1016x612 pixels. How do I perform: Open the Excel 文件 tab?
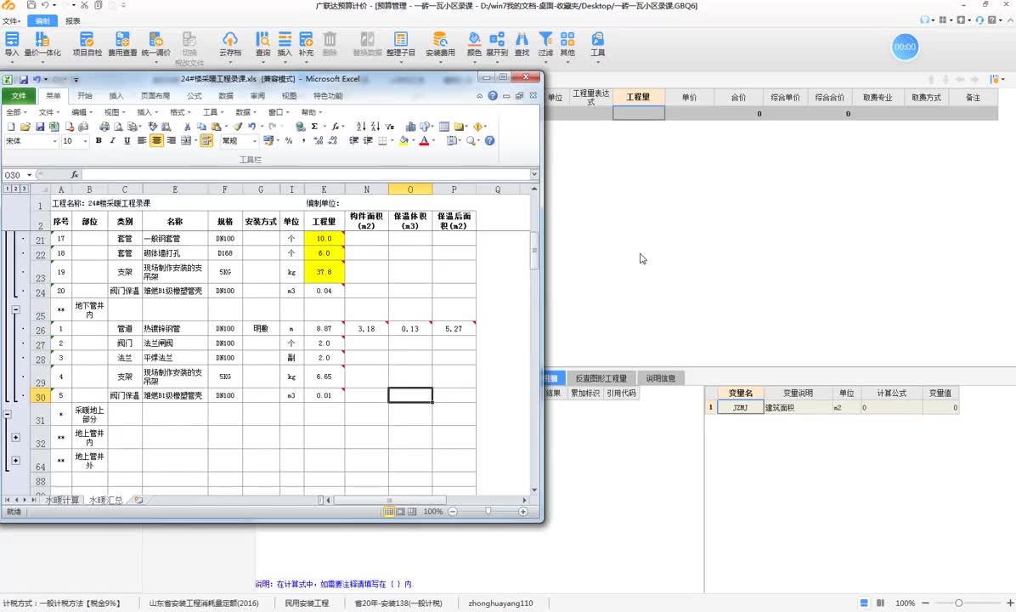pyautogui.click(x=19, y=96)
